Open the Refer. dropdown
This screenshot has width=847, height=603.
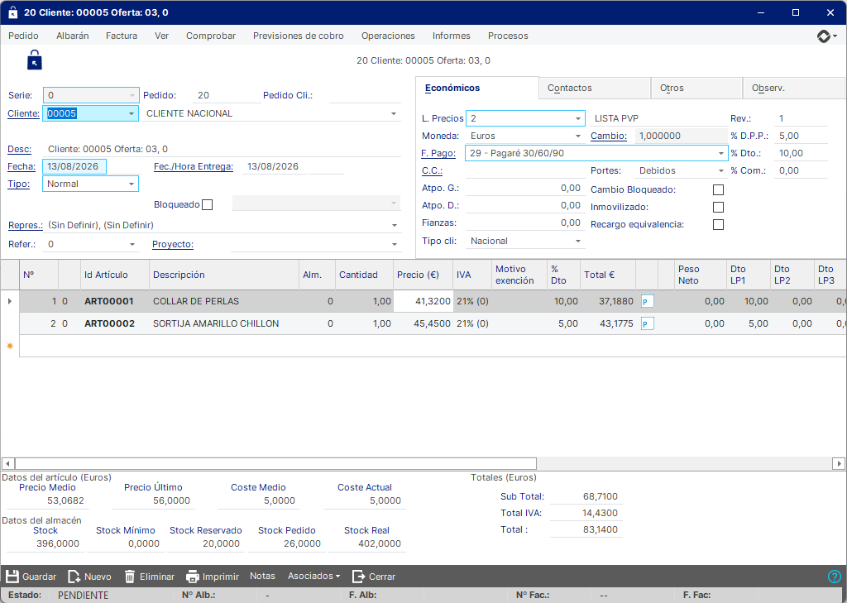point(132,244)
